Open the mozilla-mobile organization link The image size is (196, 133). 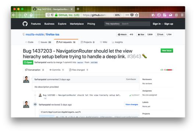click(35, 35)
